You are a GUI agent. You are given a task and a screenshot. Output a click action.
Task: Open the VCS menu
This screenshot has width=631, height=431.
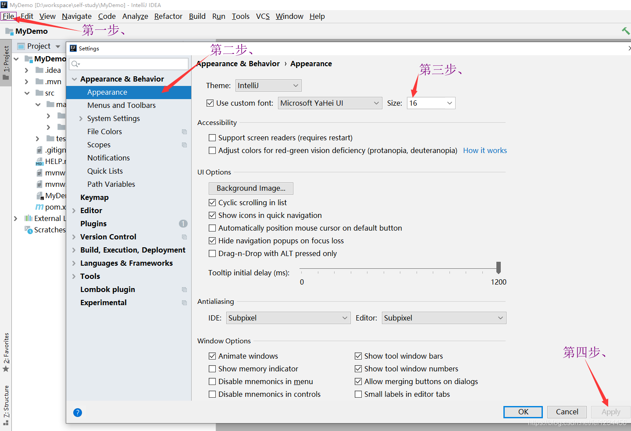coord(263,16)
